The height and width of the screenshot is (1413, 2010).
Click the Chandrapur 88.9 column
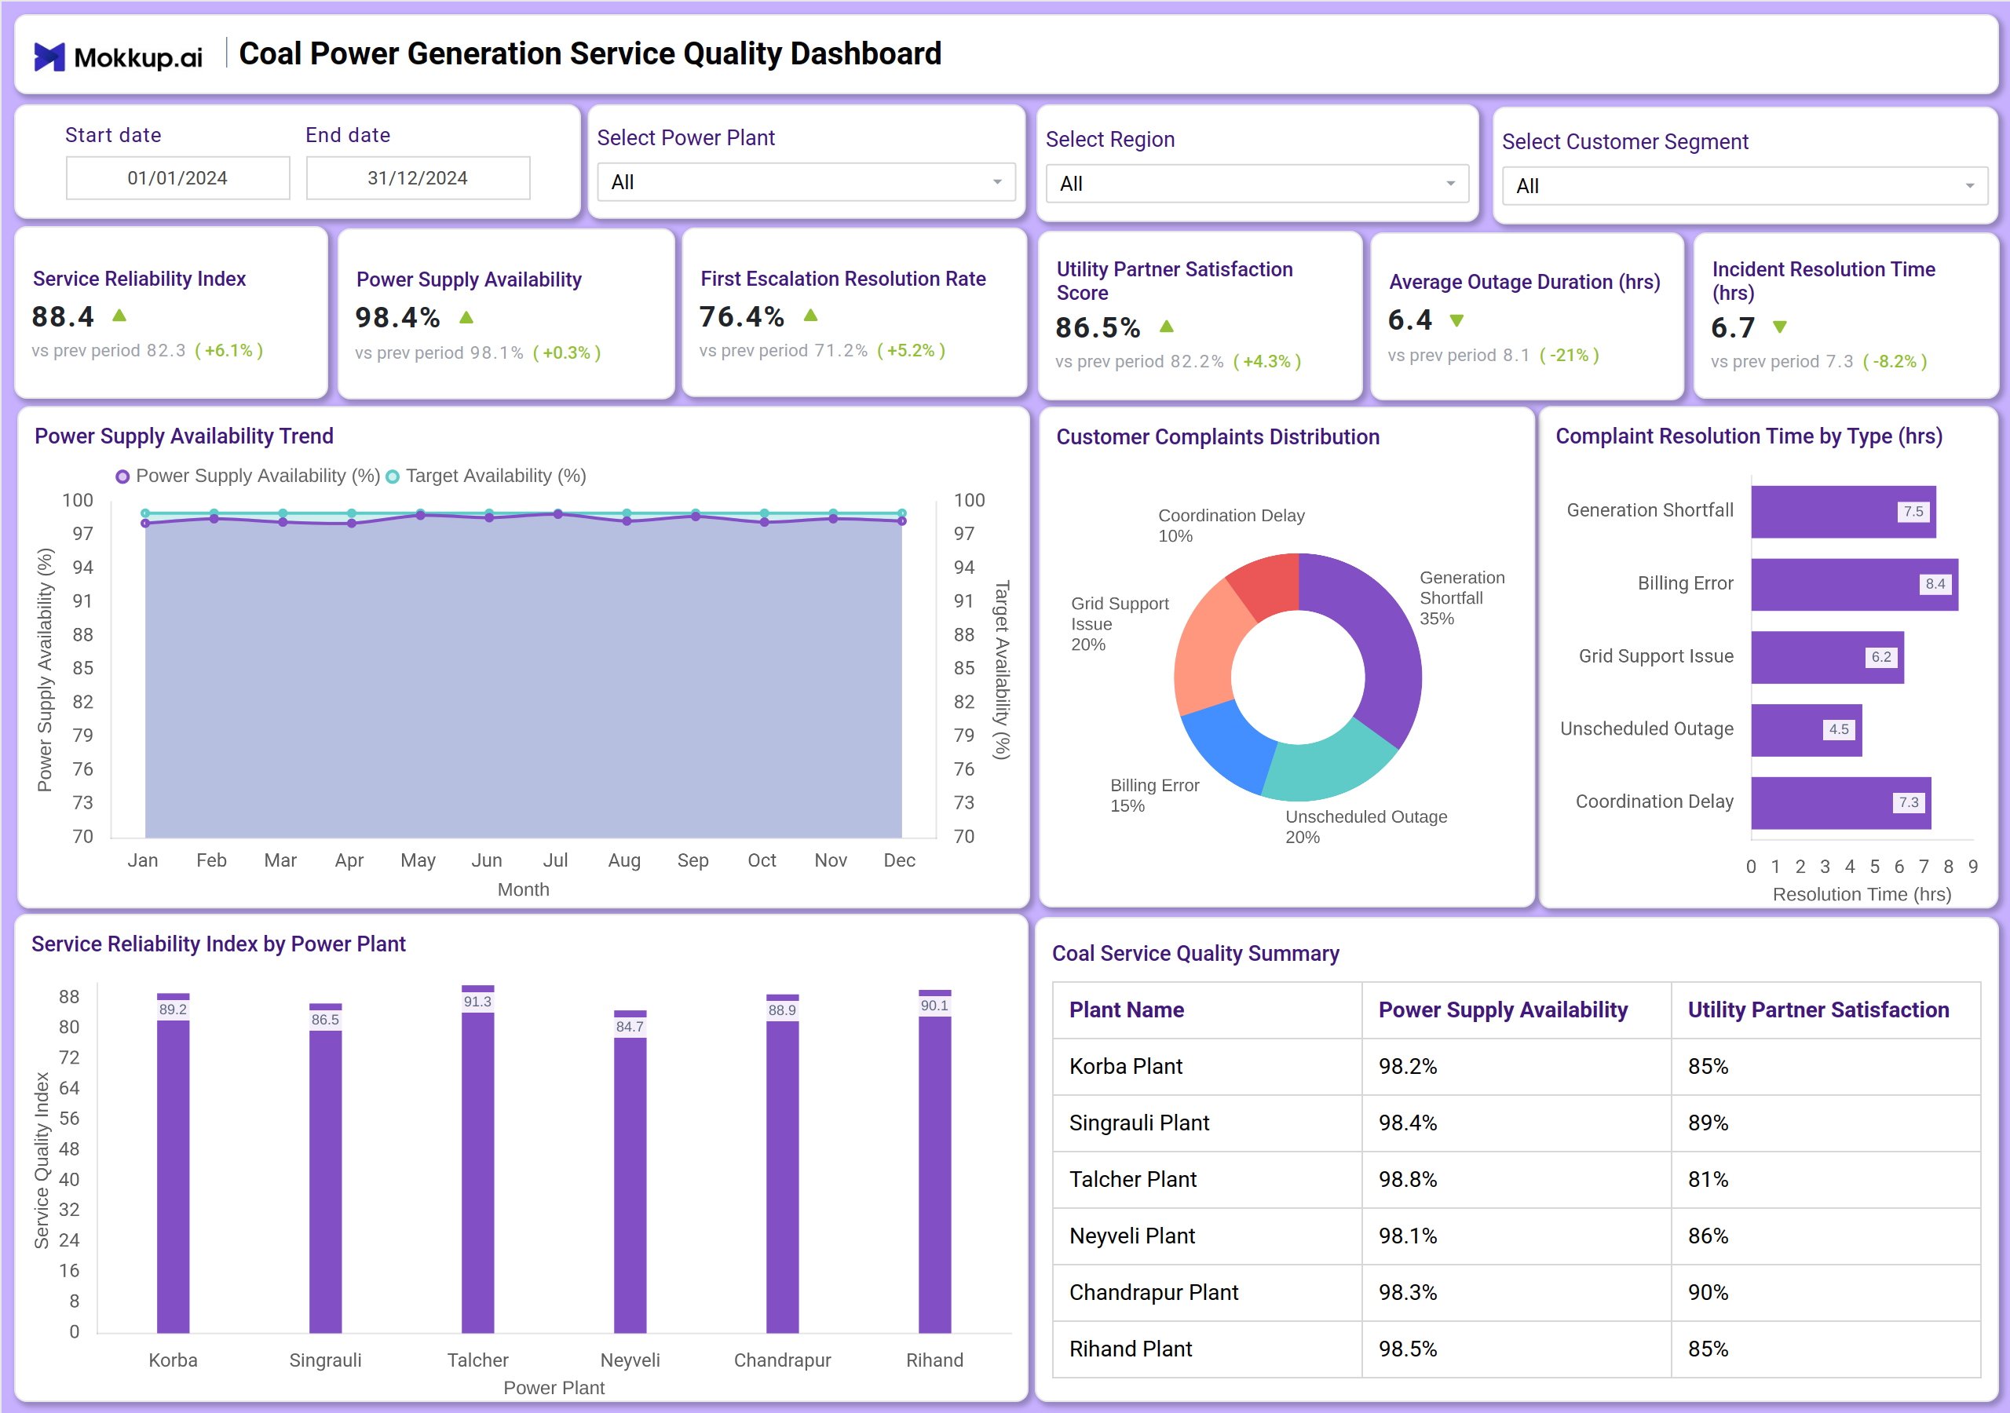pyautogui.click(x=783, y=1163)
